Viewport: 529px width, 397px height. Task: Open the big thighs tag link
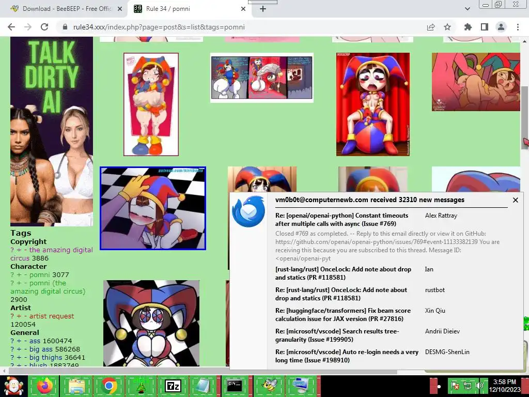pyautogui.click(x=47, y=357)
